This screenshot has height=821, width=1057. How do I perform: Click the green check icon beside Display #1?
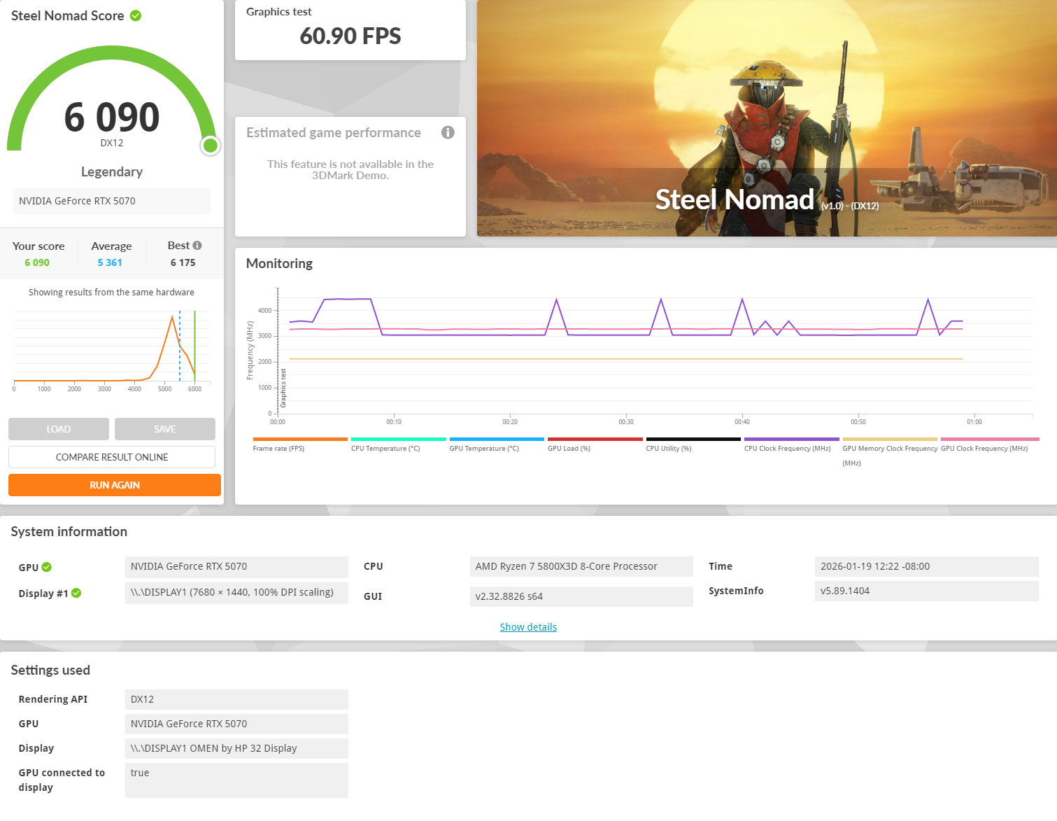point(76,593)
